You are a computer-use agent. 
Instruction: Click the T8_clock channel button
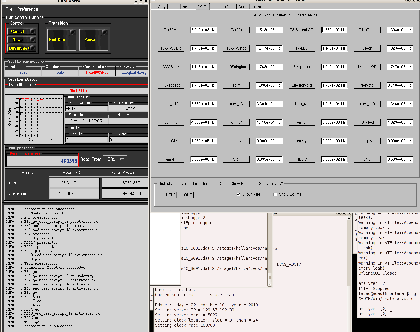click(367, 122)
